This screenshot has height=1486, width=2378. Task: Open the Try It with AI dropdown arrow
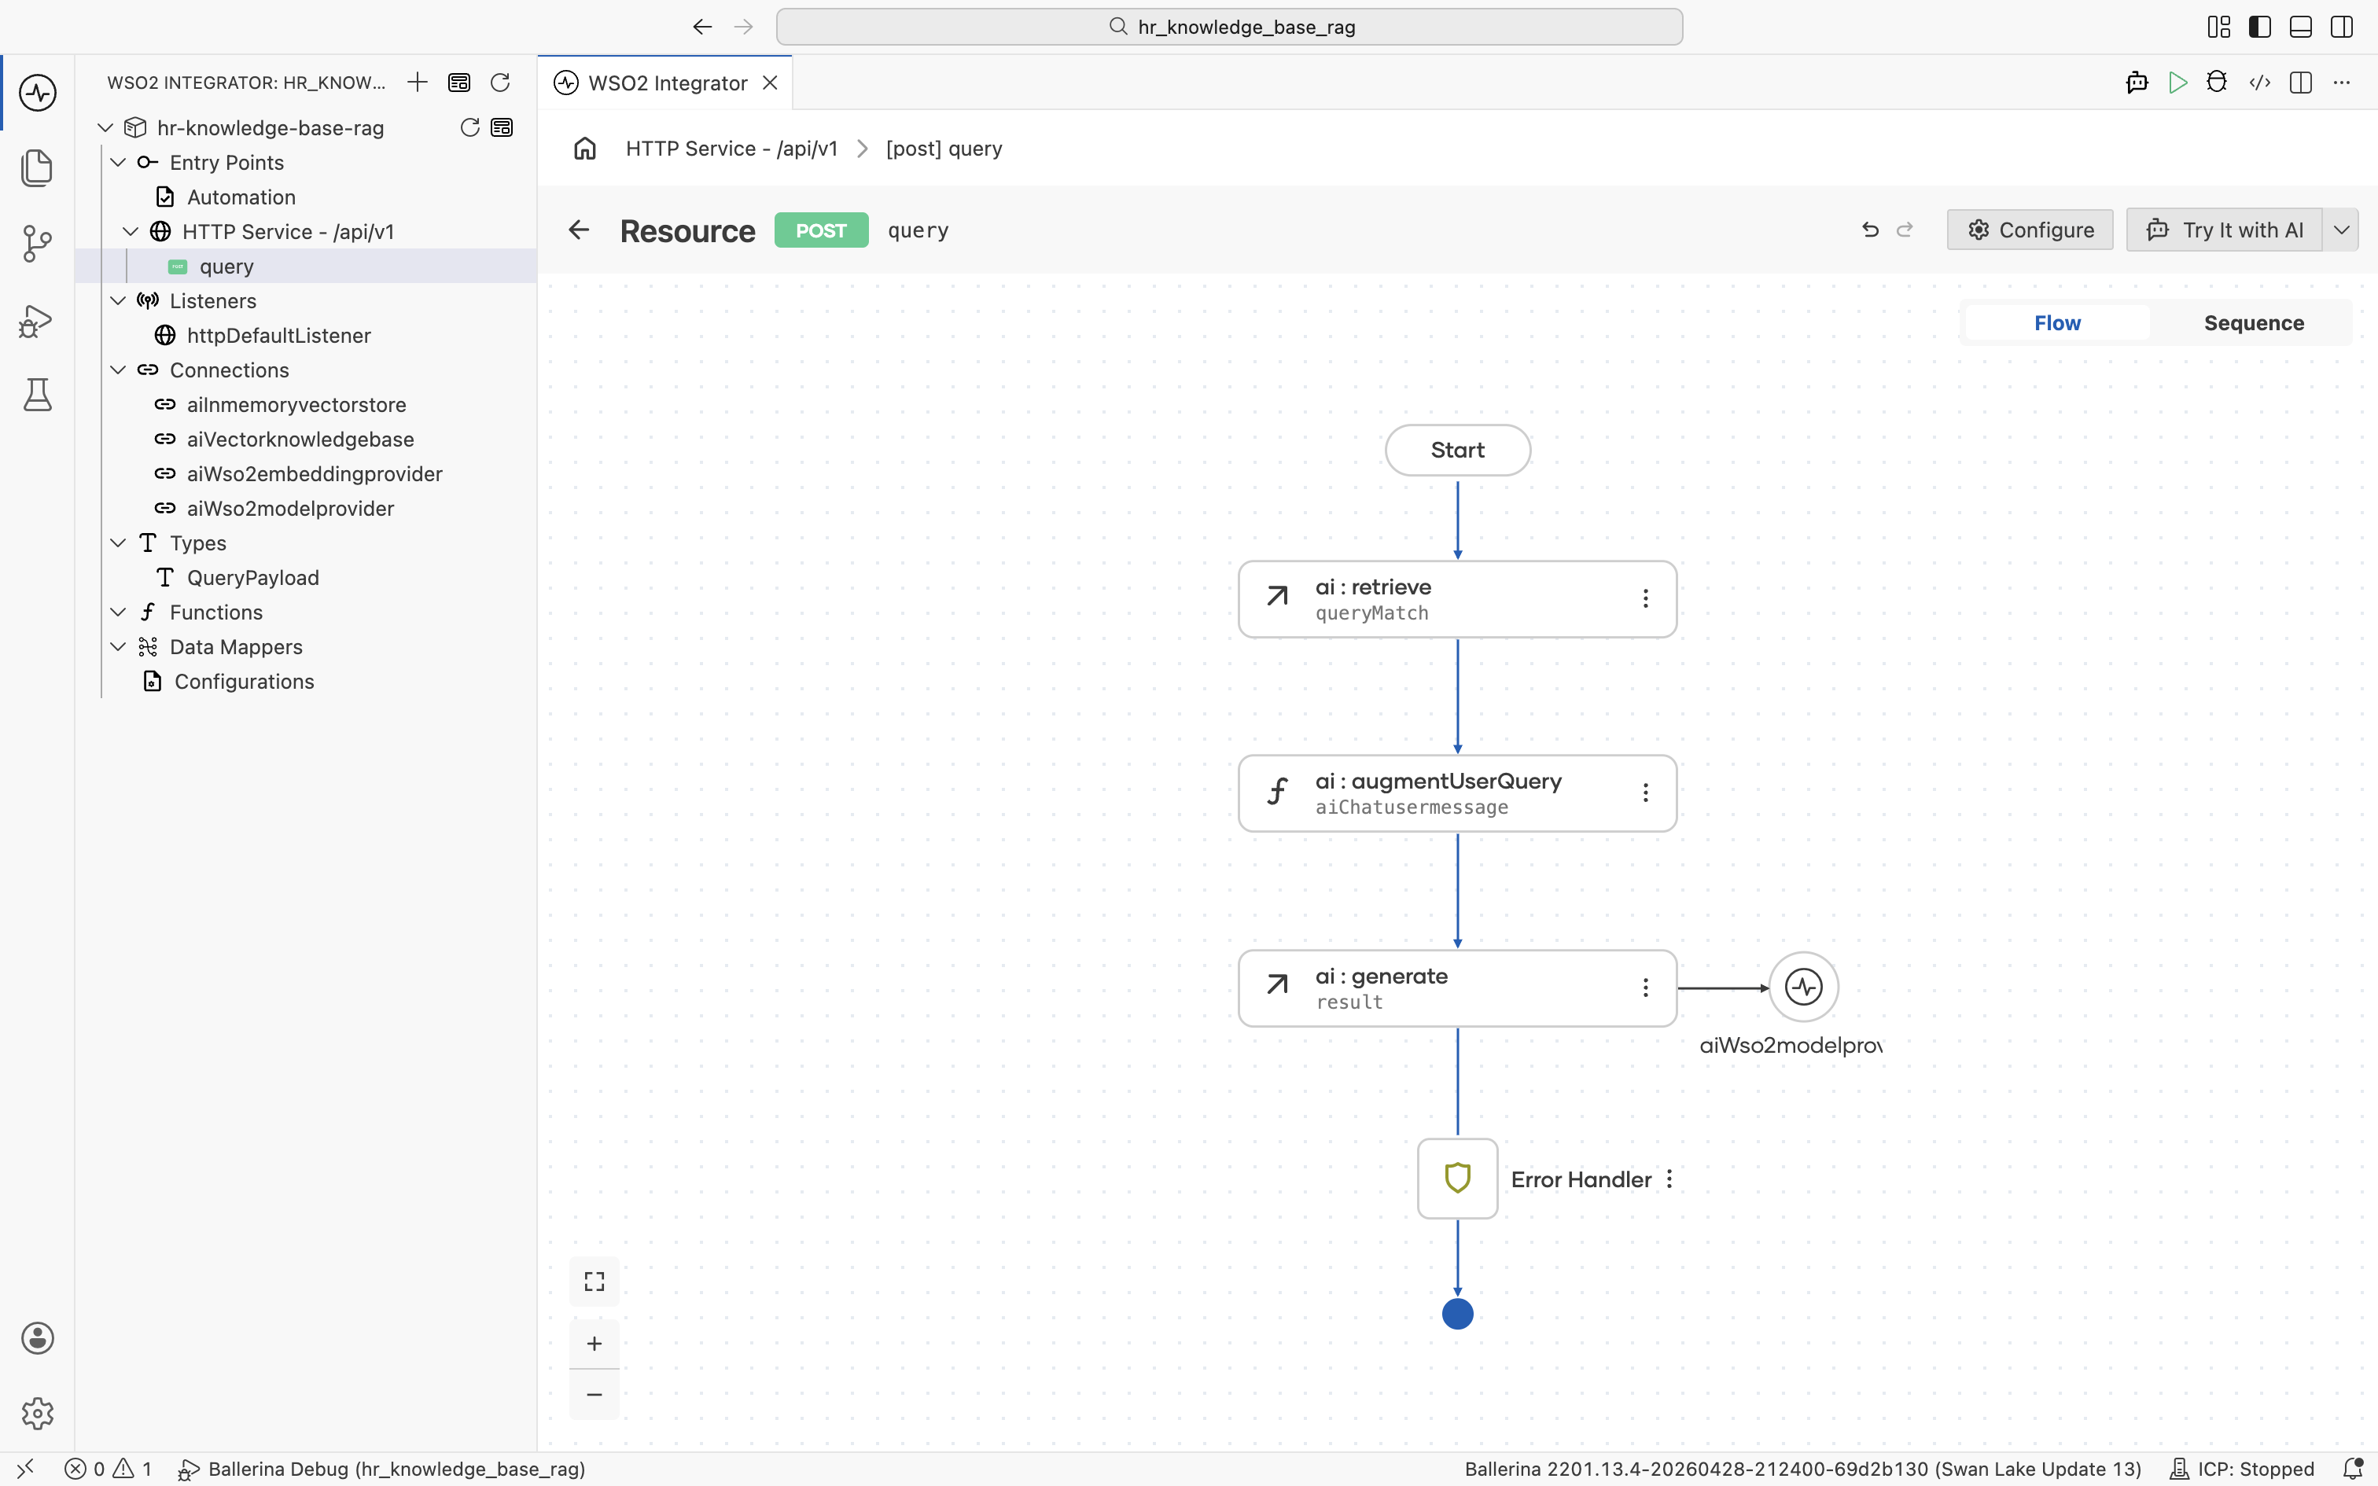2342,230
